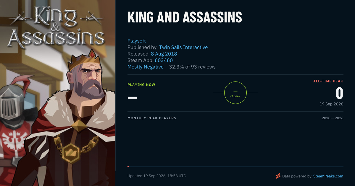Open Steam App 603460 link
This screenshot has height=186, width=355.
[x=164, y=60]
